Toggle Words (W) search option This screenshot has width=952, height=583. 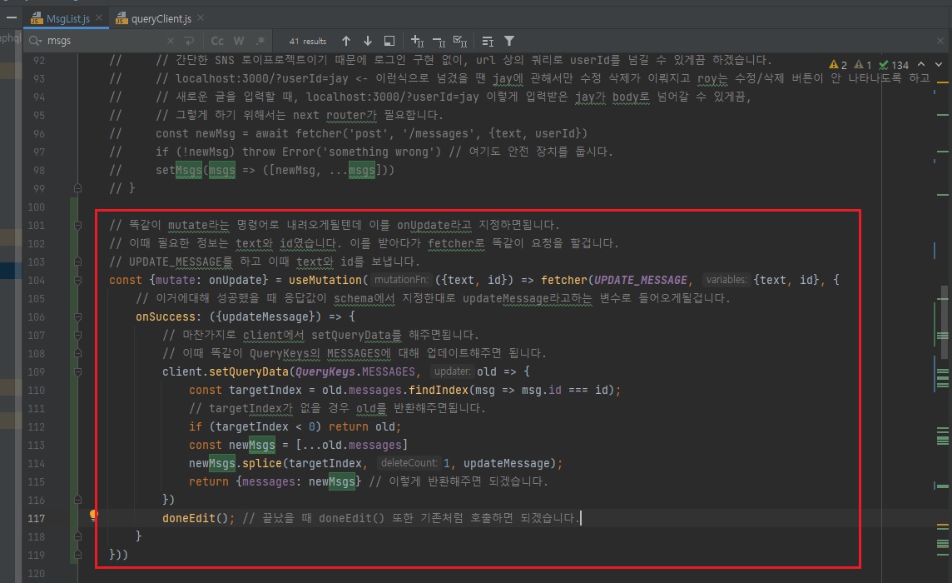coord(239,41)
